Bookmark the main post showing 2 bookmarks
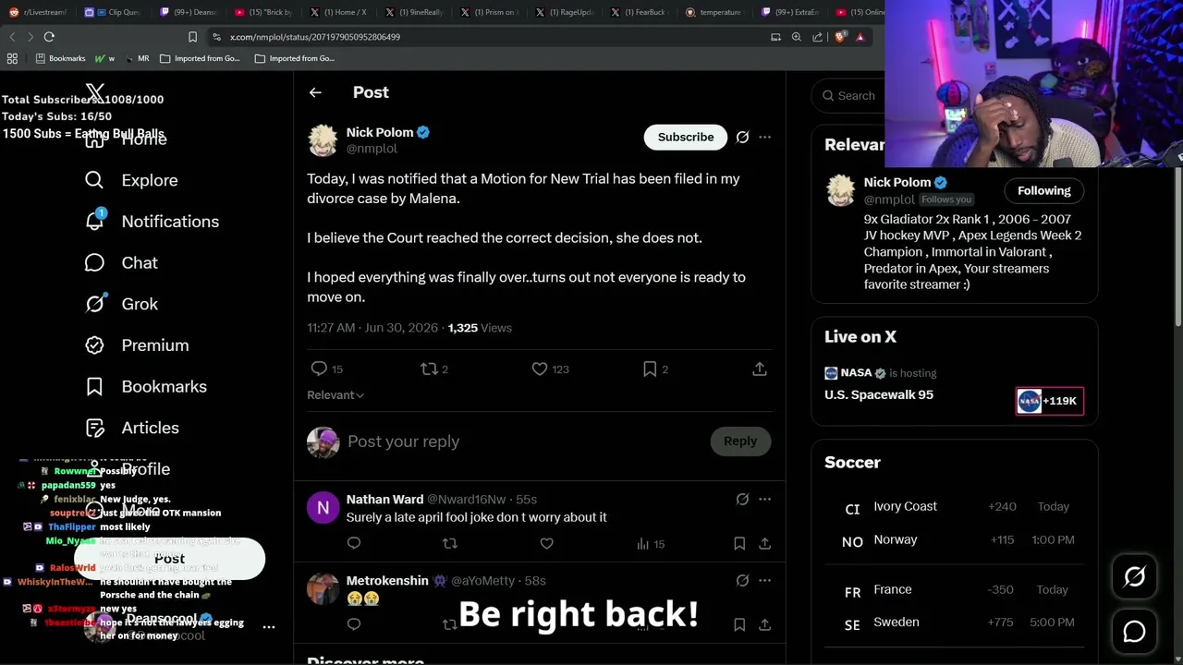 pos(655,369)
